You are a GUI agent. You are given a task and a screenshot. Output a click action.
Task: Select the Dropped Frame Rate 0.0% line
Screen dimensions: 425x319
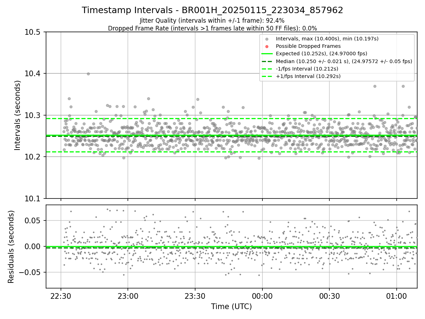(212, 28)
